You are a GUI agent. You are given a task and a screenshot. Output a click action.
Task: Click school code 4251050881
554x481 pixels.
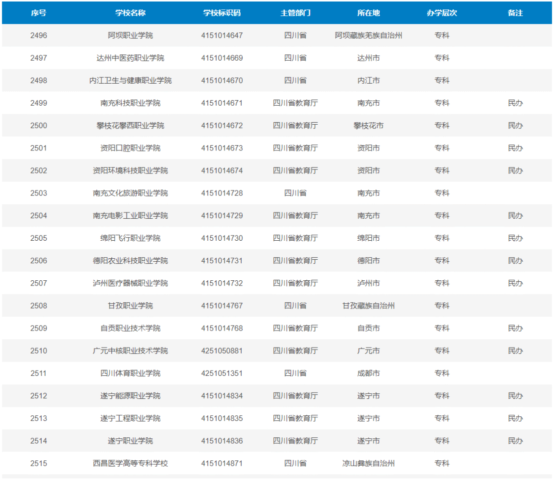click(x=222, y=351)
